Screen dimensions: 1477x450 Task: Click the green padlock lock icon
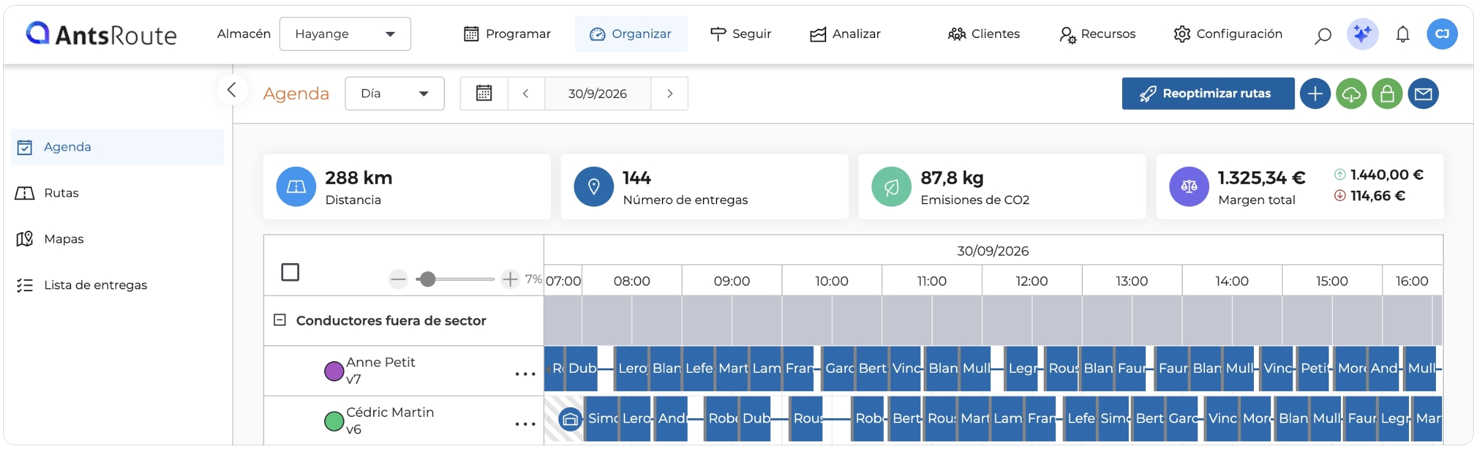click(x=1388, y=94)
